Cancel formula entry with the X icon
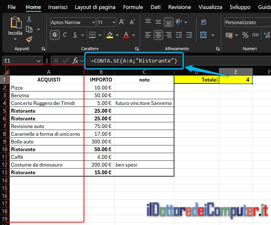Image resolution: width=271 pixels, height=225 pixels. (x=56, y=61)
